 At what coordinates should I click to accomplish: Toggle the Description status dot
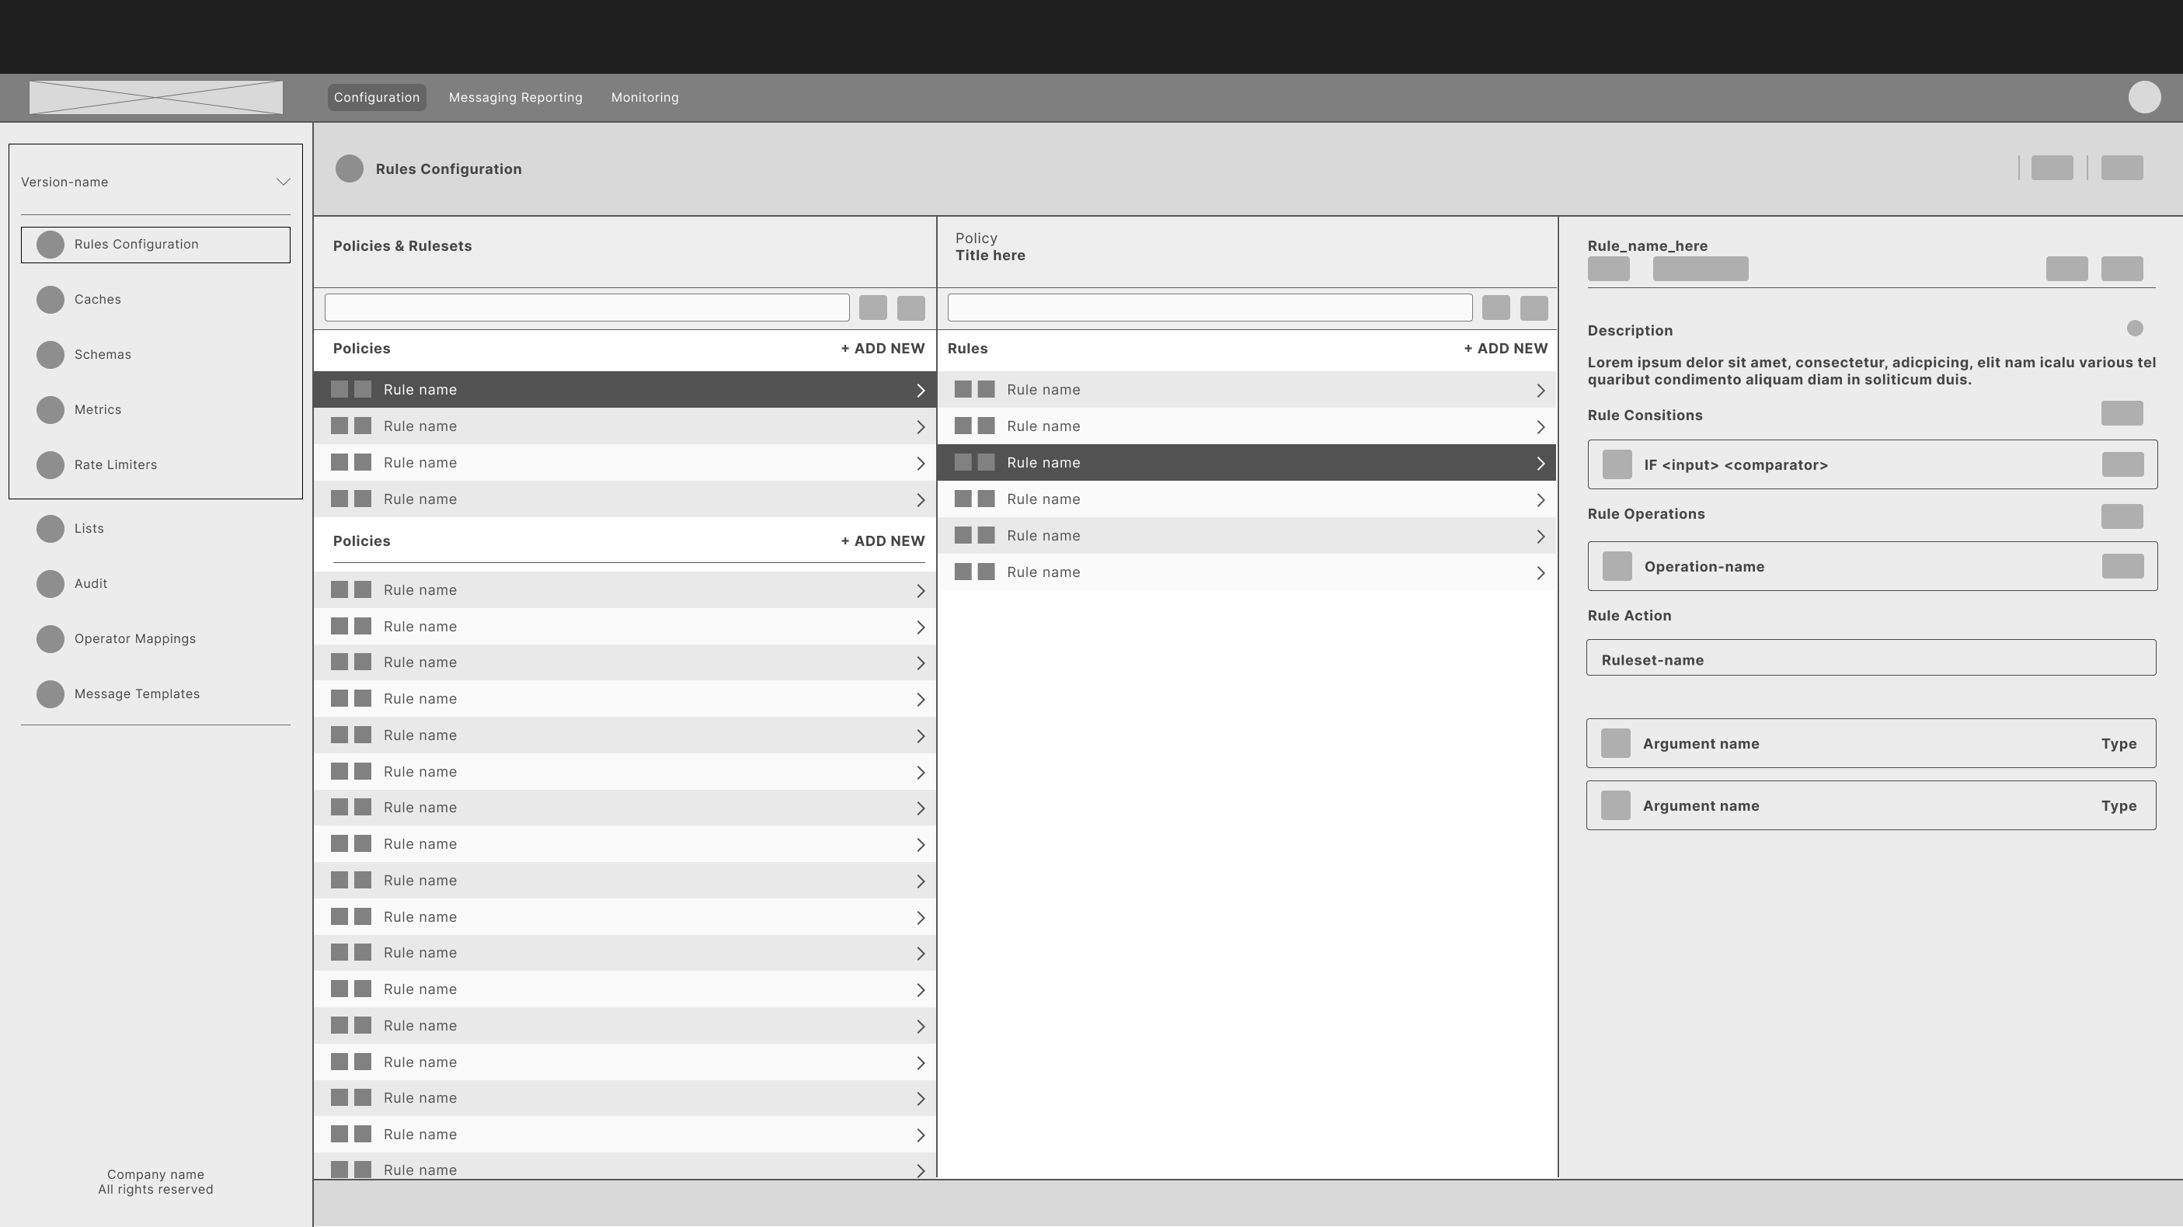pyautogui.click(x=2135, y=328)
